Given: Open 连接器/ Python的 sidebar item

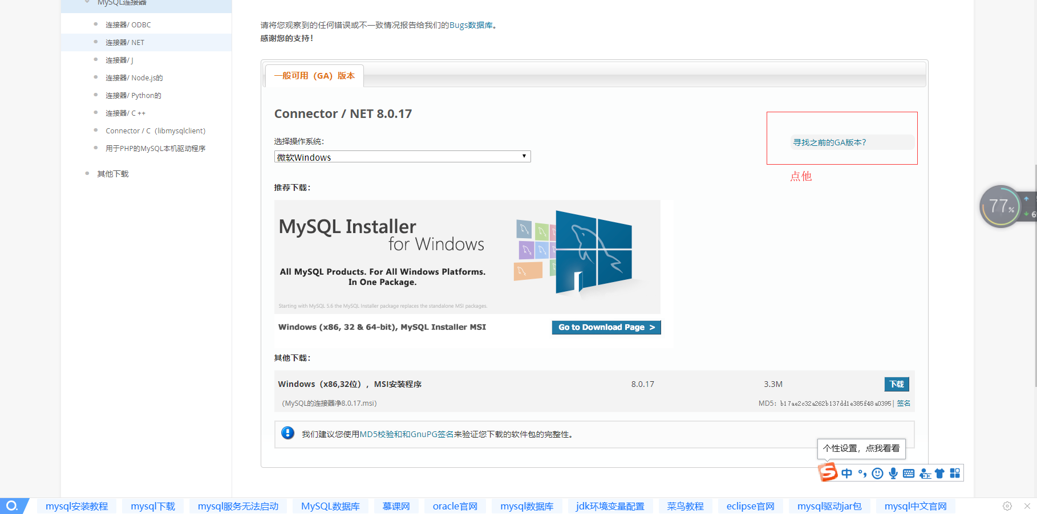Looking at the screenshot, I should point(133,95).
